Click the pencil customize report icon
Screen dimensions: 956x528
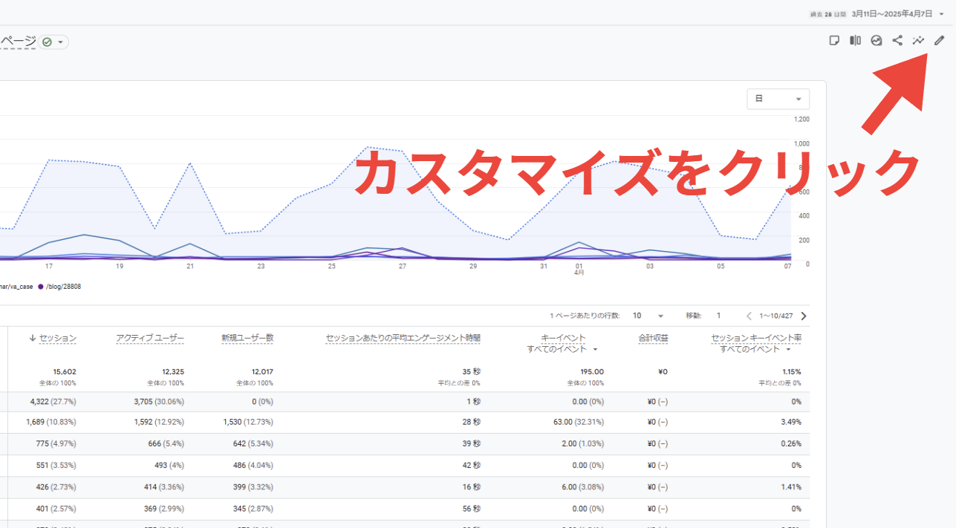tap(939, 41)
